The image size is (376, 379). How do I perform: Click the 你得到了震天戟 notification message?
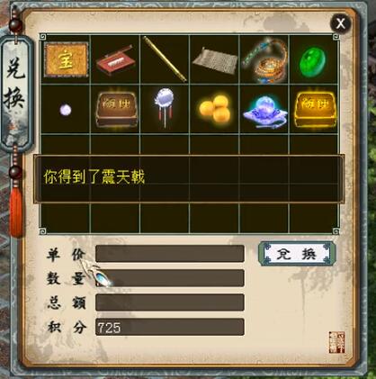[x=94, y=176]
